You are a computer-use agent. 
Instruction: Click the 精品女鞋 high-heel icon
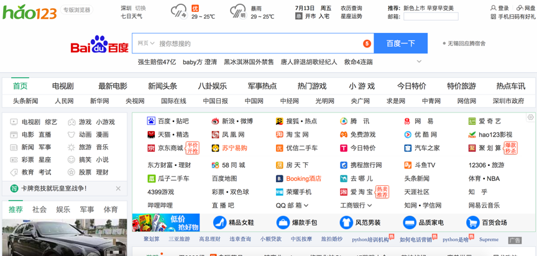tap(219, 222)
